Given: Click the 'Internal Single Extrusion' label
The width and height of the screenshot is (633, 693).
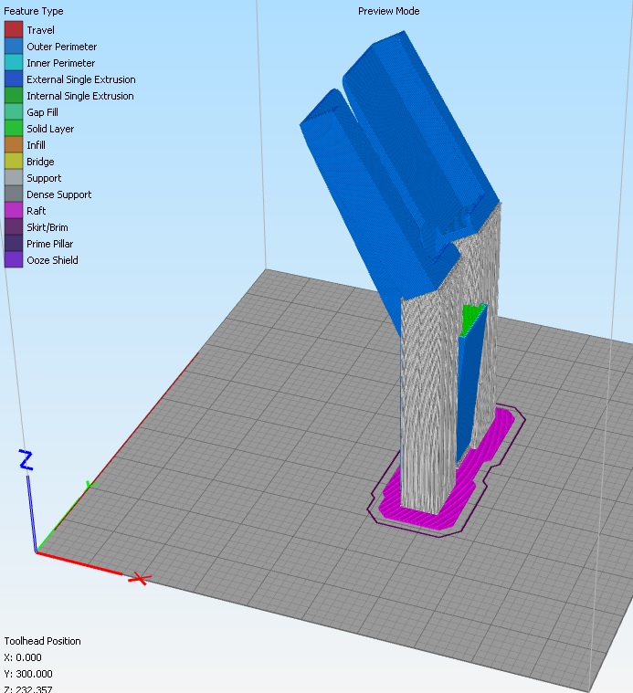Looking at the screenshot, I should click(x=80, y=96).
